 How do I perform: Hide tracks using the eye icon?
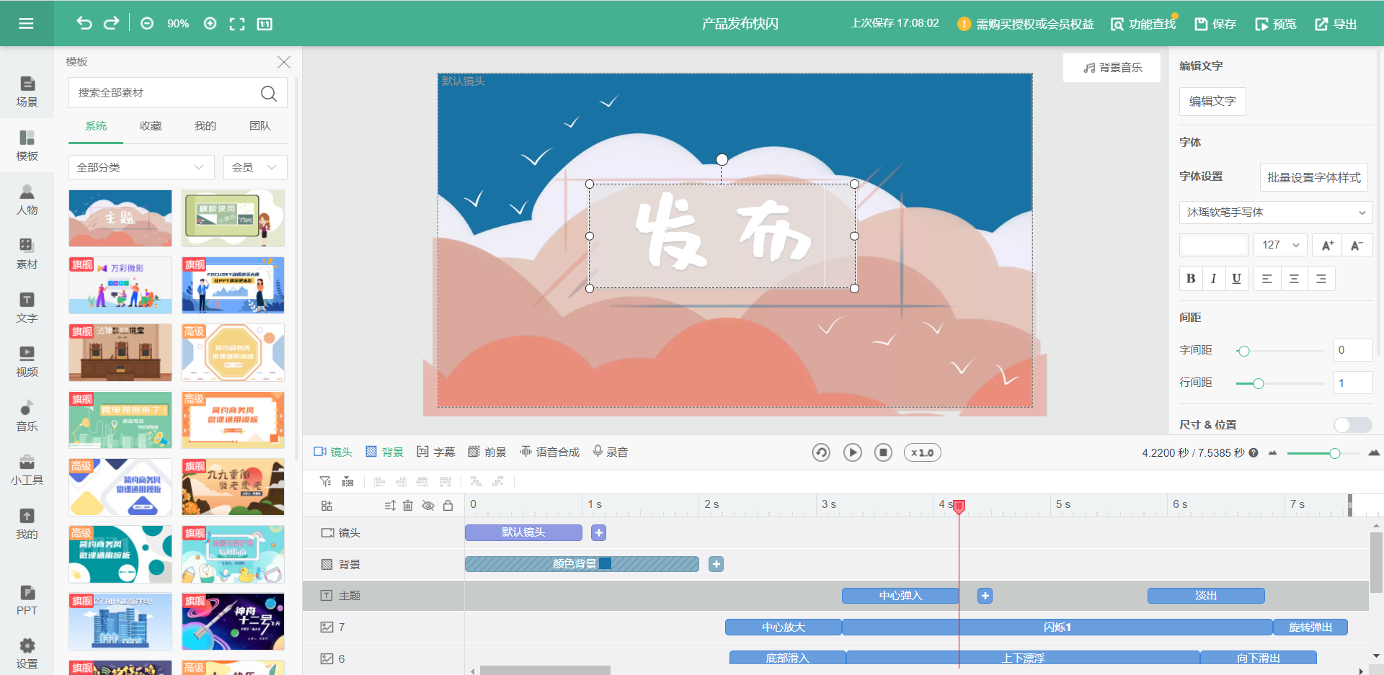428,505
